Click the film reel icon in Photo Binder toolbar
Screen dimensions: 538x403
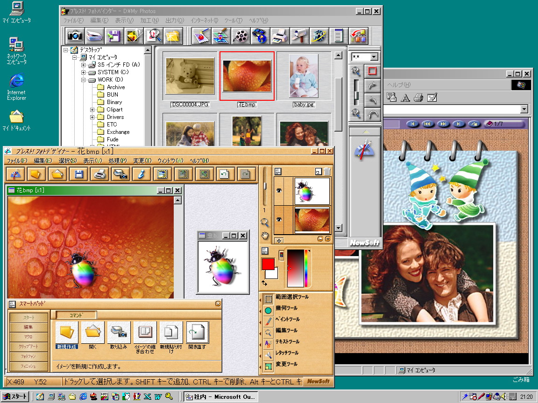pyautogui.click(x=240, y=35)
